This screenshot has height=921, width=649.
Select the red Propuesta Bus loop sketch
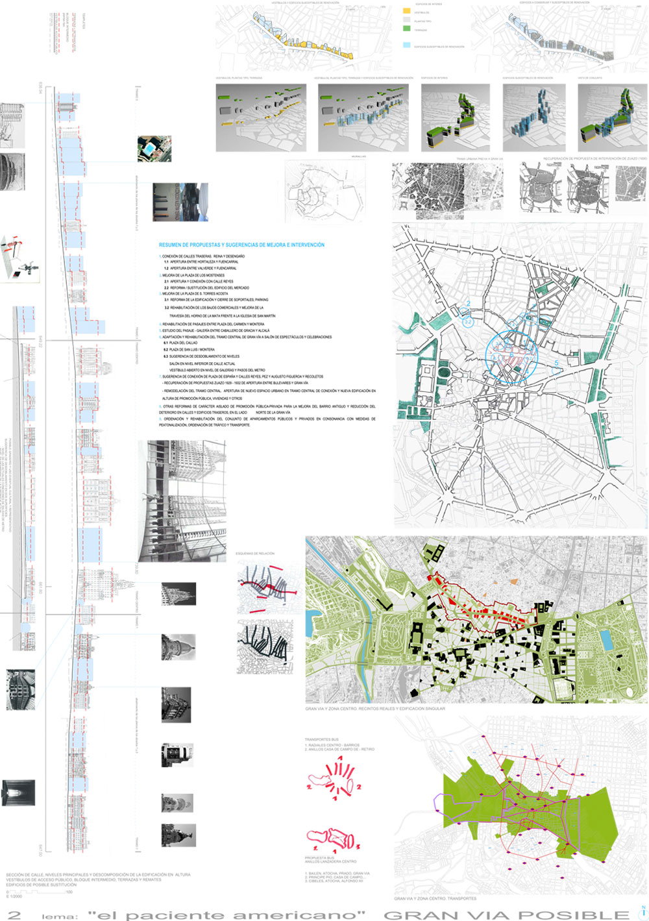(x=332, y=840)
